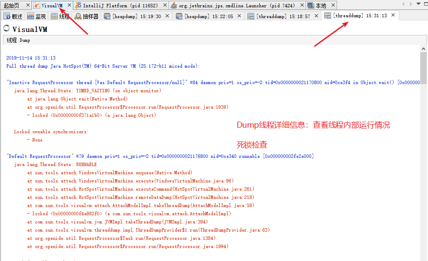Select the [threaddump] 15:31:13 tab
Screen dimensions: 428x261
360,16
